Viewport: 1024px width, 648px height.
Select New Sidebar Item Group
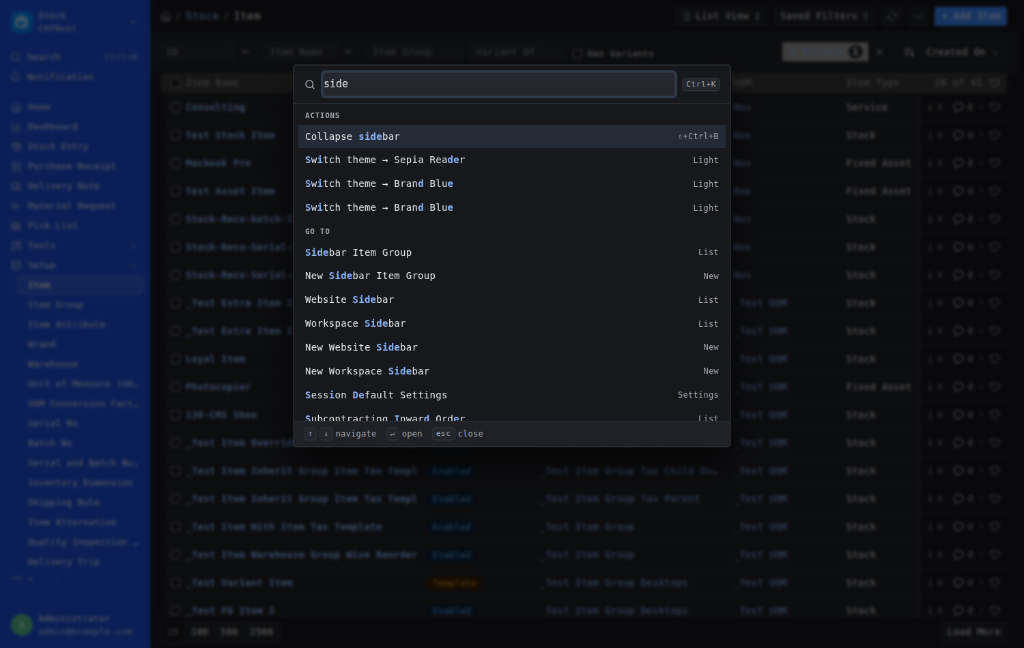pos(512,276)
